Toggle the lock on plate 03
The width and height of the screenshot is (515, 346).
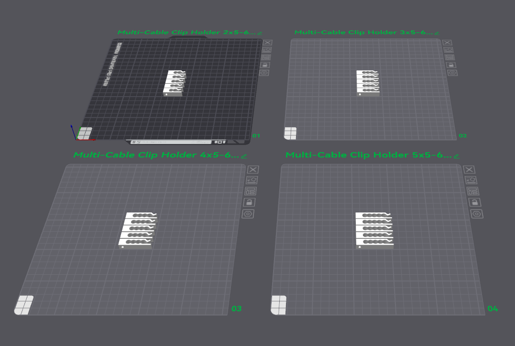click(249, 202)
